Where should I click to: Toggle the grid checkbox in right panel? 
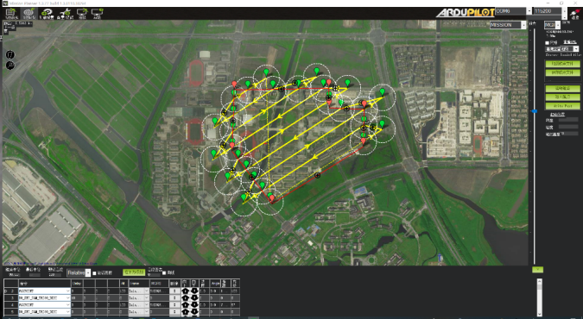[x=548, y=43]
